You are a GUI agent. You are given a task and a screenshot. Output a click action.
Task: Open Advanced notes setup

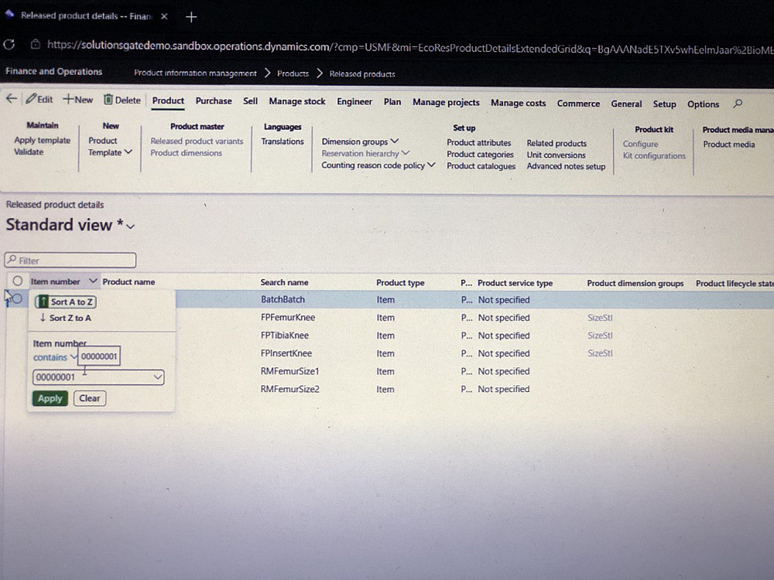pyautogui.click(x=566, y=166)
